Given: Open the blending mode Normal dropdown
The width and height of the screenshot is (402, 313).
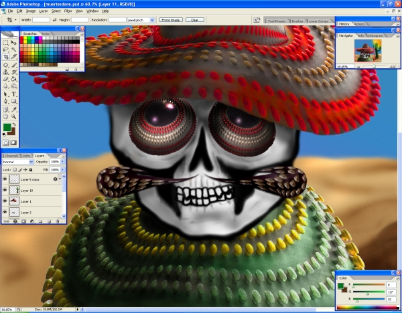Looking at the screenshot, I should (x=17, y=162).
